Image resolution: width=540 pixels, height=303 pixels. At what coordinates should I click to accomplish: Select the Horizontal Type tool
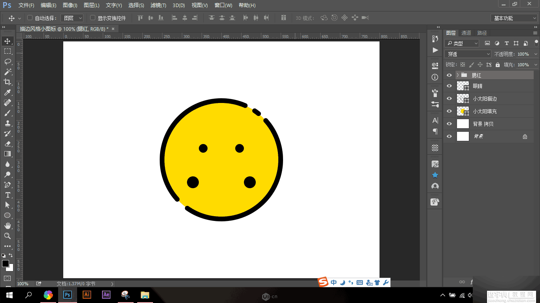[8, 195]
